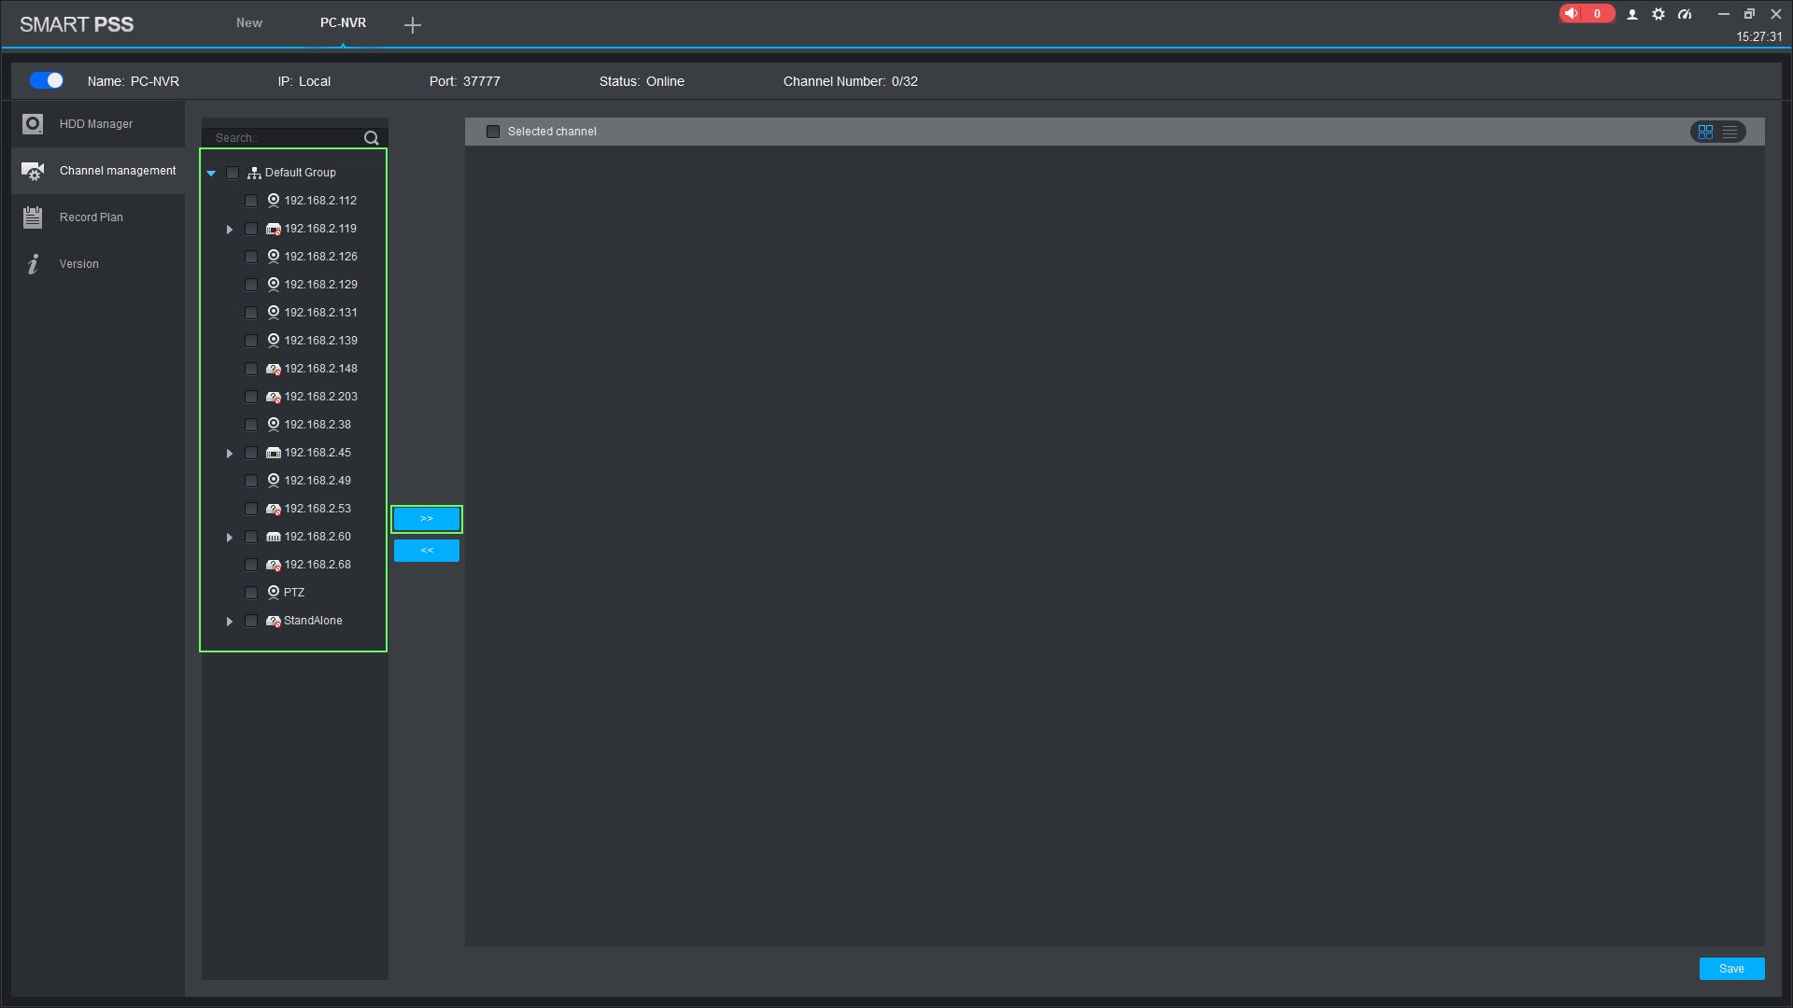Image resolution: width=1793 pixels, height=1008 pixels.
Task: Click the Version info icon
Action: pyautogui.click(x=33, y=264)
